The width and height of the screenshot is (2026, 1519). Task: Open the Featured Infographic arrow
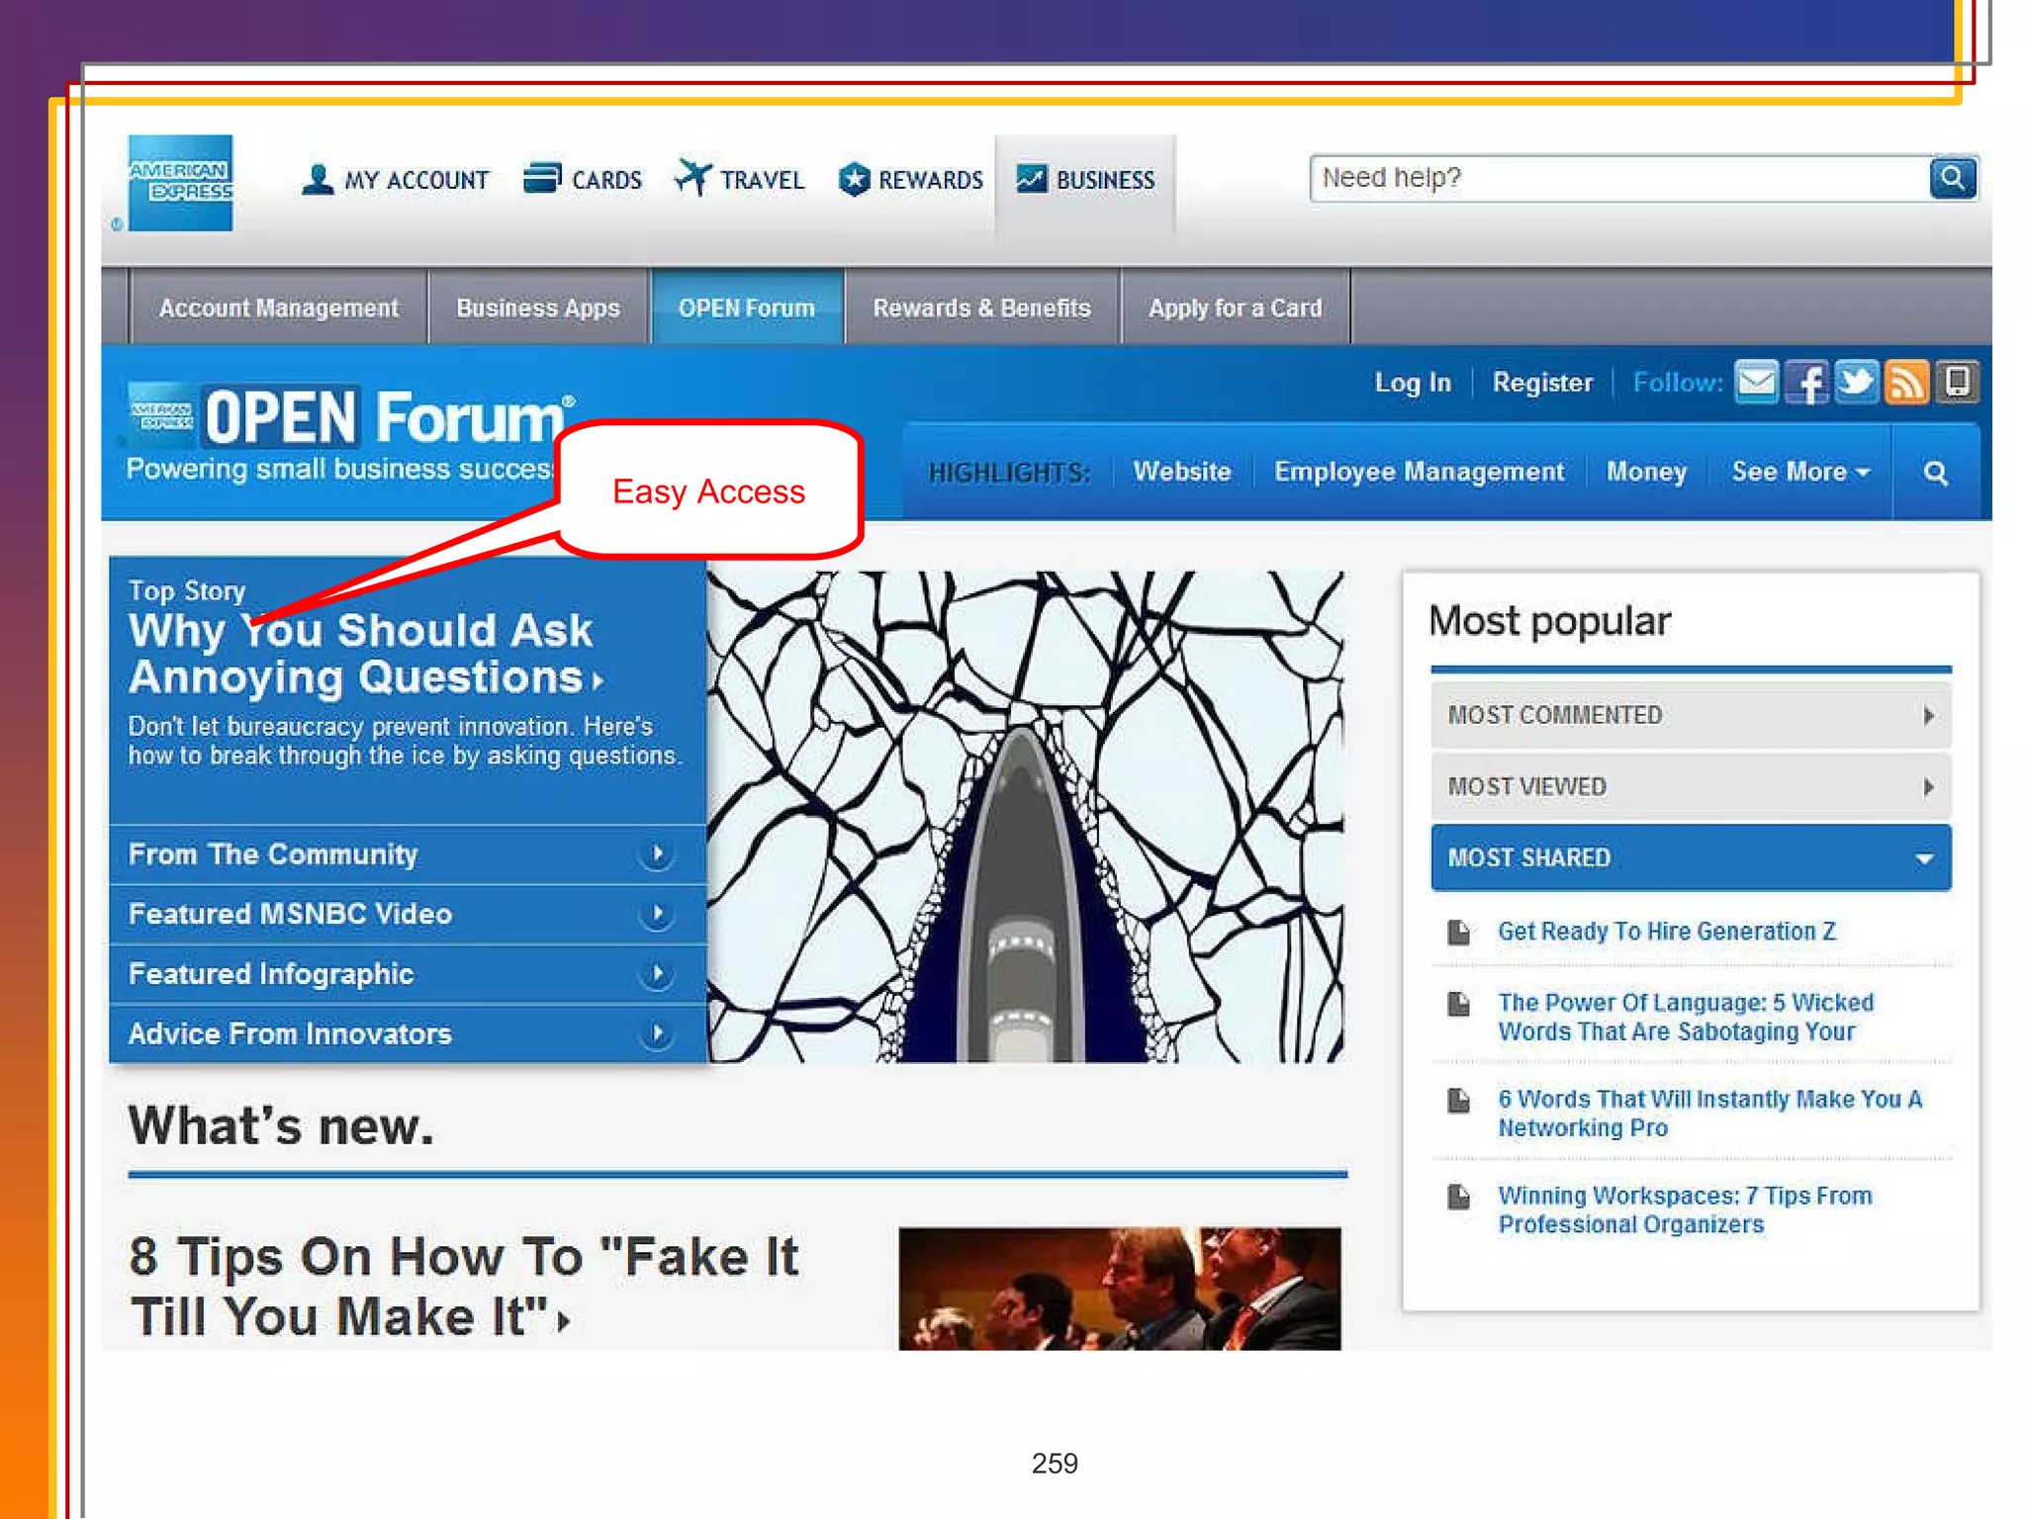(x=657, y=974)
